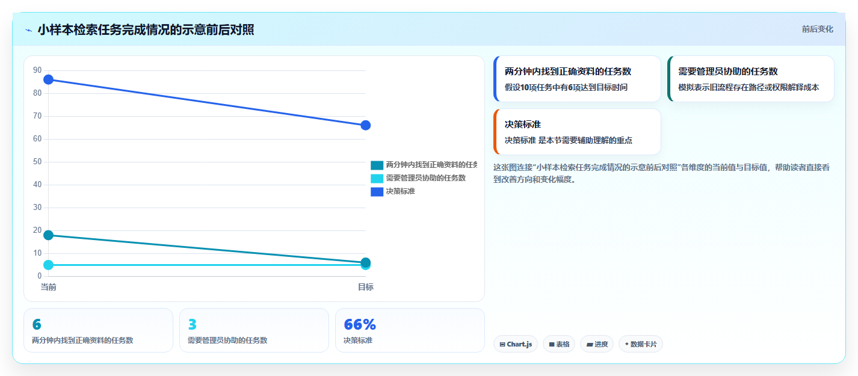Click the teal legend color box
Screen dimensions: 858x376
tap(377, 165)
